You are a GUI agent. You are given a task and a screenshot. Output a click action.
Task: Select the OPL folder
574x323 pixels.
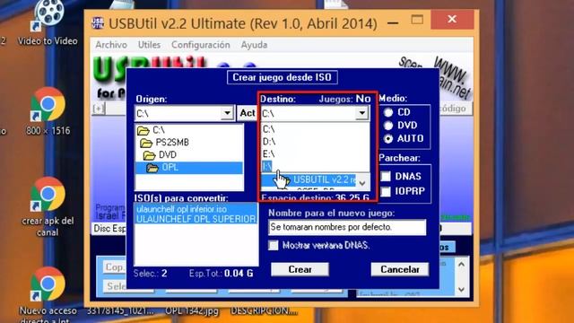[x=188, y=168]
